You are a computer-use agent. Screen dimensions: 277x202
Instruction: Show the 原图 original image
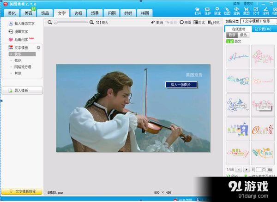click(185, 23)
